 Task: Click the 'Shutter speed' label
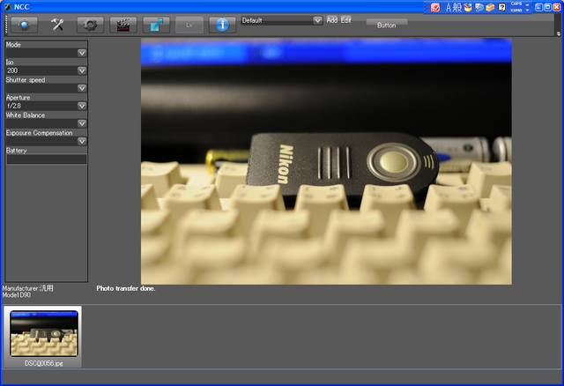pos(26,80)
